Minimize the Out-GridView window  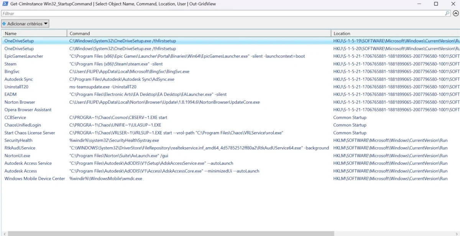[419, 4]
